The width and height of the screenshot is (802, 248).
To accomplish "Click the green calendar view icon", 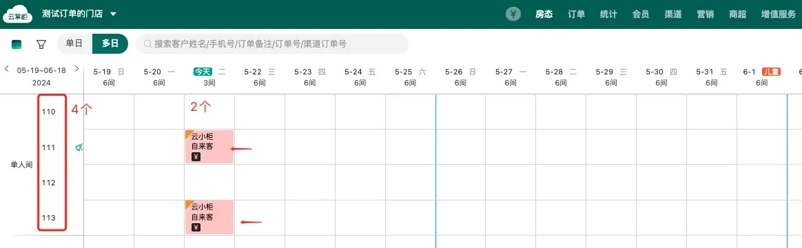I will [17, 45].
